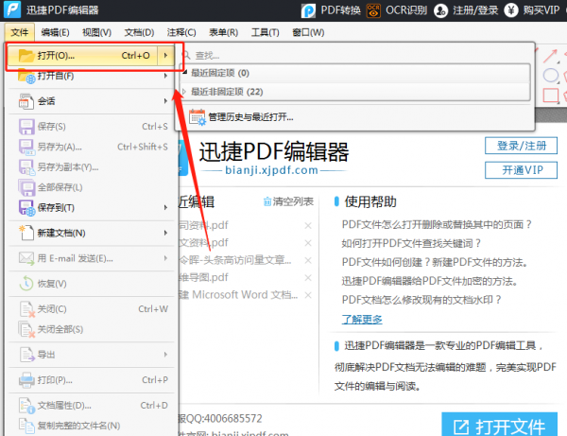
Task: Remove 司资料.pdf from recent list
Action: click(308, 226)
